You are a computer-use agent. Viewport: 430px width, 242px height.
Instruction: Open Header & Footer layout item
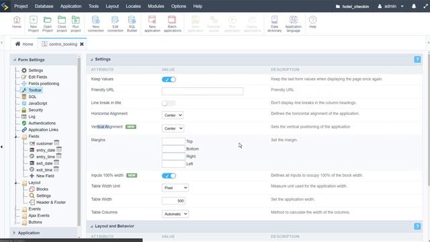click(x=51, y=202)
